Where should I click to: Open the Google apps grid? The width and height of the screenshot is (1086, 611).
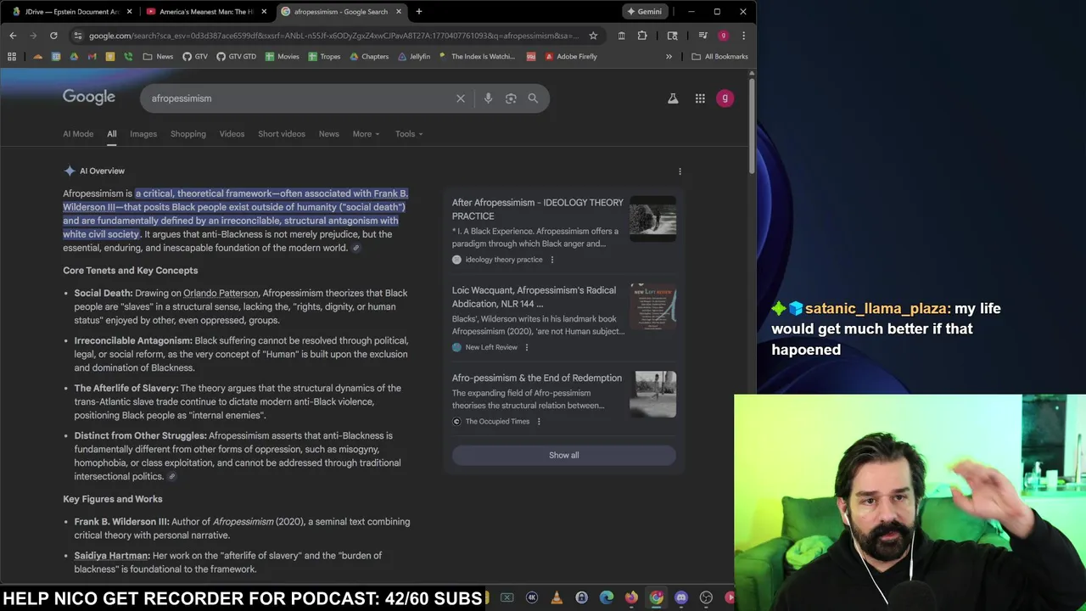coord(700,98)
